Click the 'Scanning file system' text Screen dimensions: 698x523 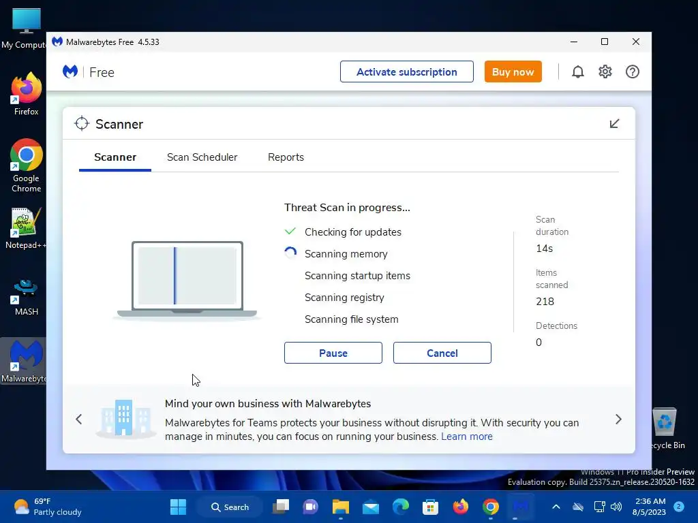click(x=351, y=319)
